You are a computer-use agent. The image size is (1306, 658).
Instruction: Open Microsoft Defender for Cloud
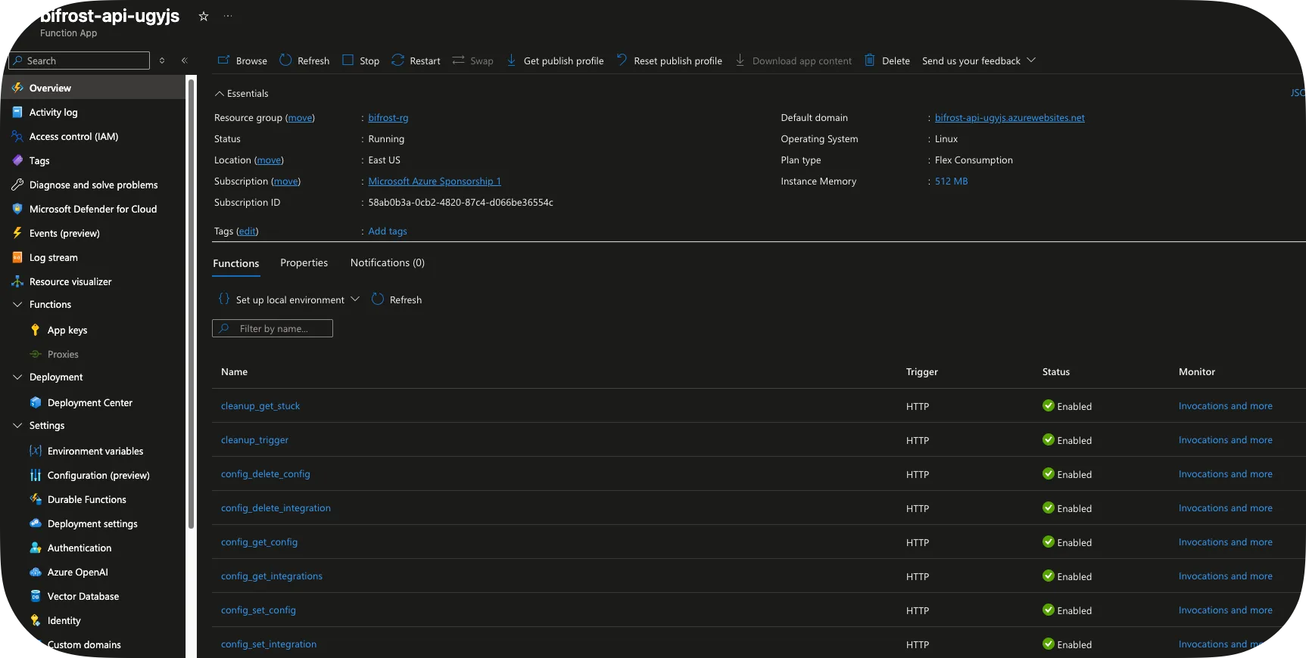point(92,209)
